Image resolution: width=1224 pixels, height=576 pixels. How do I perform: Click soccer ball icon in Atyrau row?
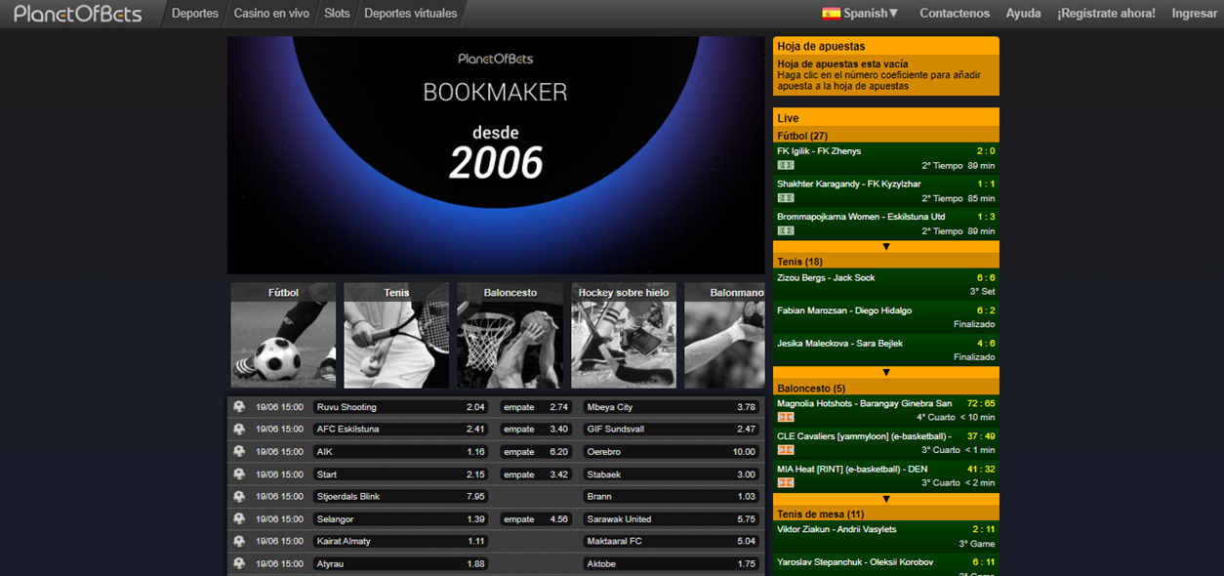click(239, 563)
